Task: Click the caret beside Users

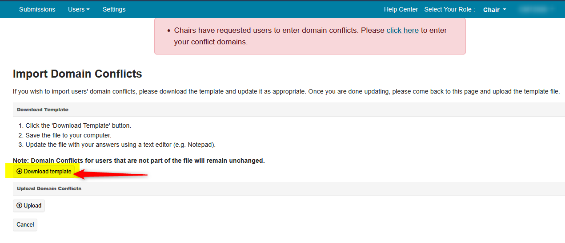Action: click(88, 10)
